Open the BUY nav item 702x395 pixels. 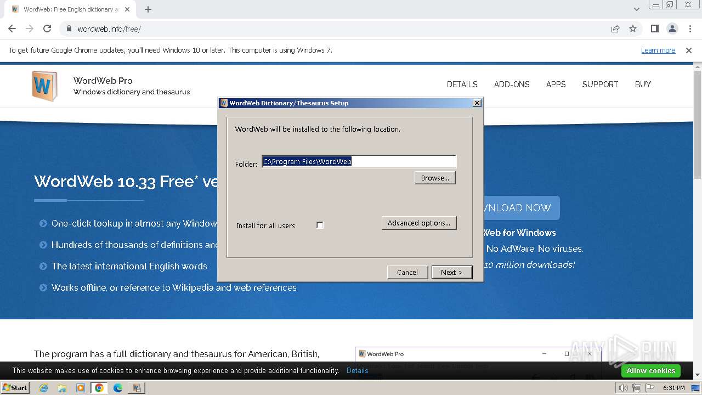click(x=643, y=84)
